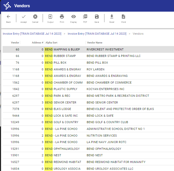Select NUTRITION SERVICES vendor row

point(88,136)
